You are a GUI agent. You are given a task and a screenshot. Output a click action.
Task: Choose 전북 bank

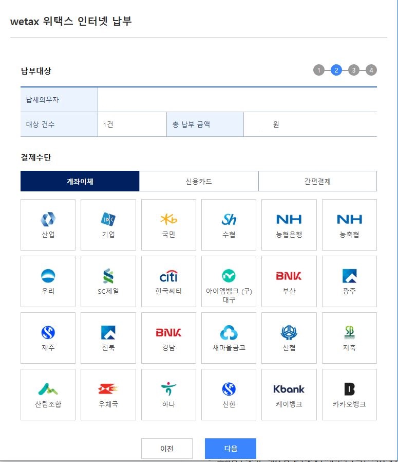pos(108,338)
